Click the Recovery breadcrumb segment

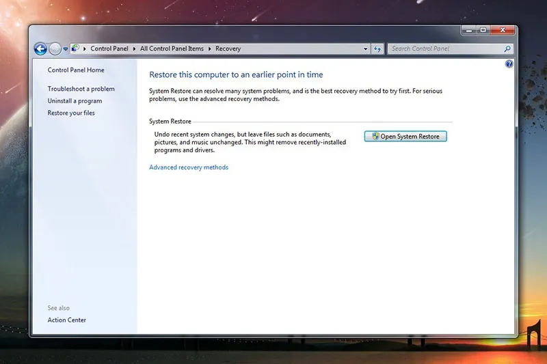(x=228, y=49)
